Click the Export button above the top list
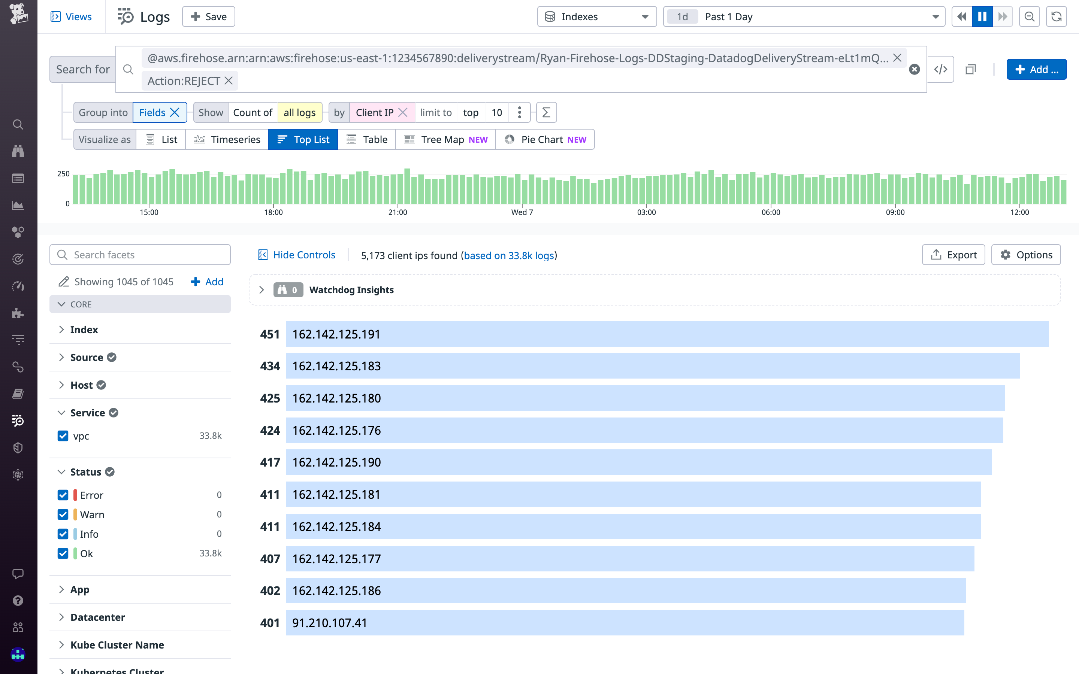Viewport: 1079px width, 674px height. [953, 255]
